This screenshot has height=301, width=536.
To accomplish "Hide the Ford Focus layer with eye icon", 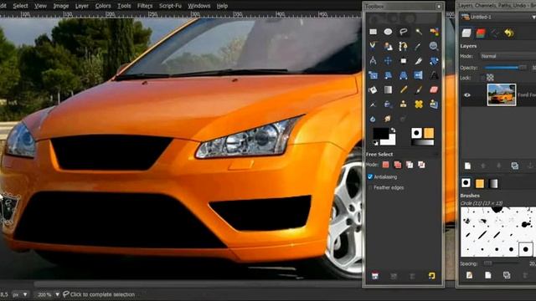I will [467, 94].
